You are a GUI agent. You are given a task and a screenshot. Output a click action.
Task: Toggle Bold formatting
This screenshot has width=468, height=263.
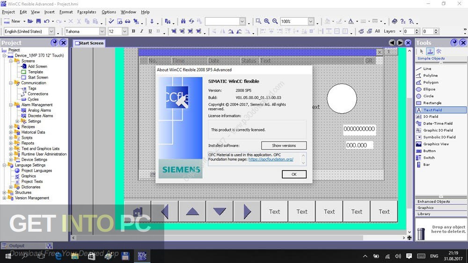(133, 31)
